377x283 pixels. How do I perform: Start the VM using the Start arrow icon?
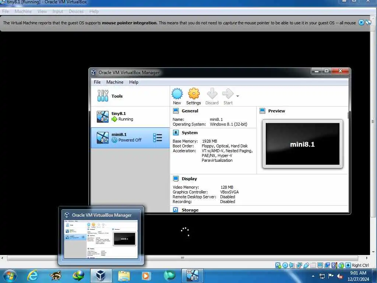click(x=228, y=96)
